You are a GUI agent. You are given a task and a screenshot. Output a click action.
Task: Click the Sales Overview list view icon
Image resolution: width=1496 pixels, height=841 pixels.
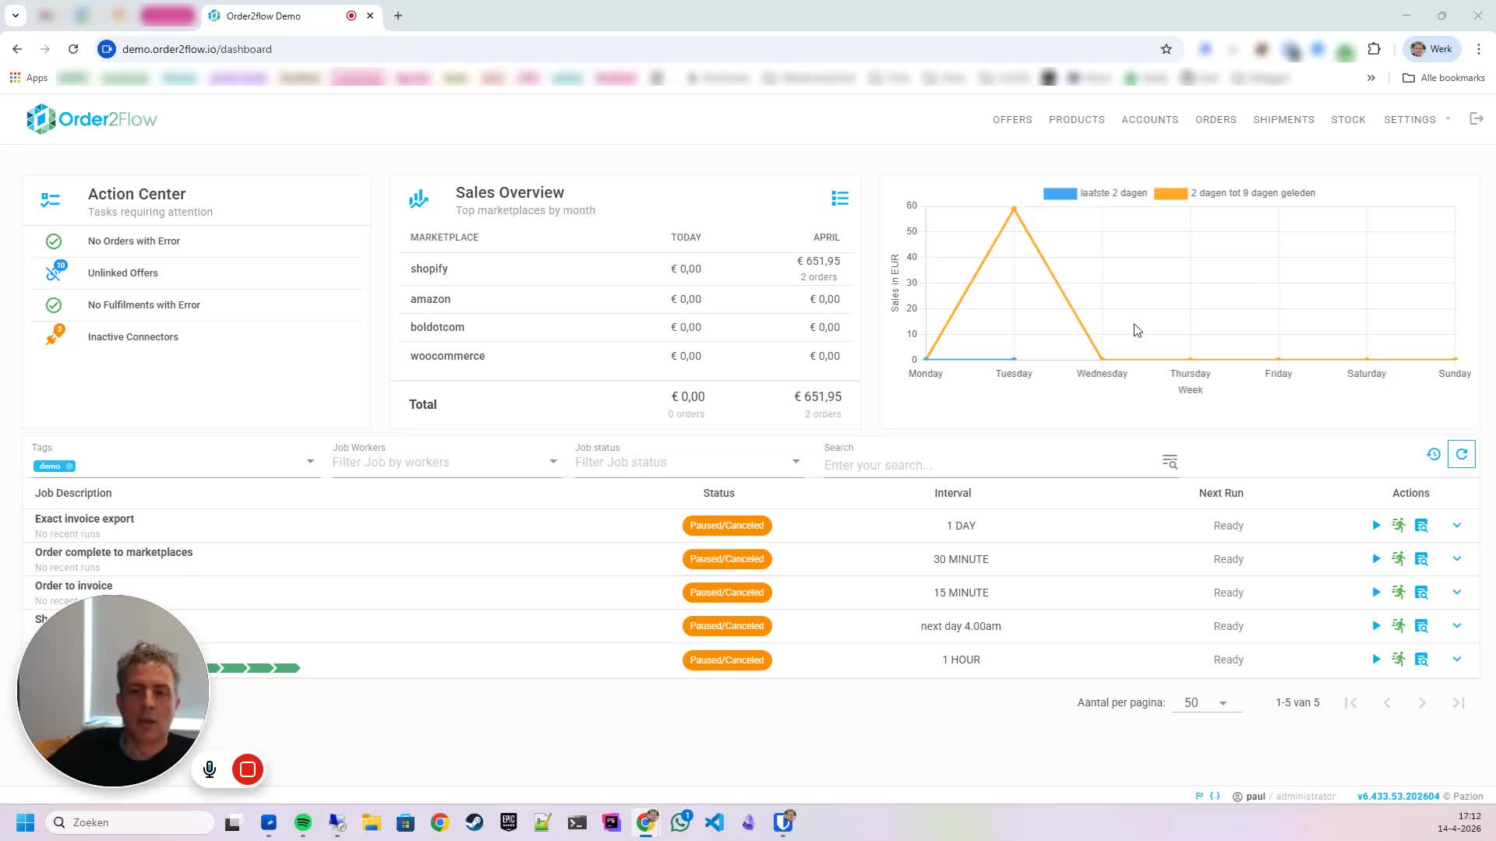pos(839,199)
